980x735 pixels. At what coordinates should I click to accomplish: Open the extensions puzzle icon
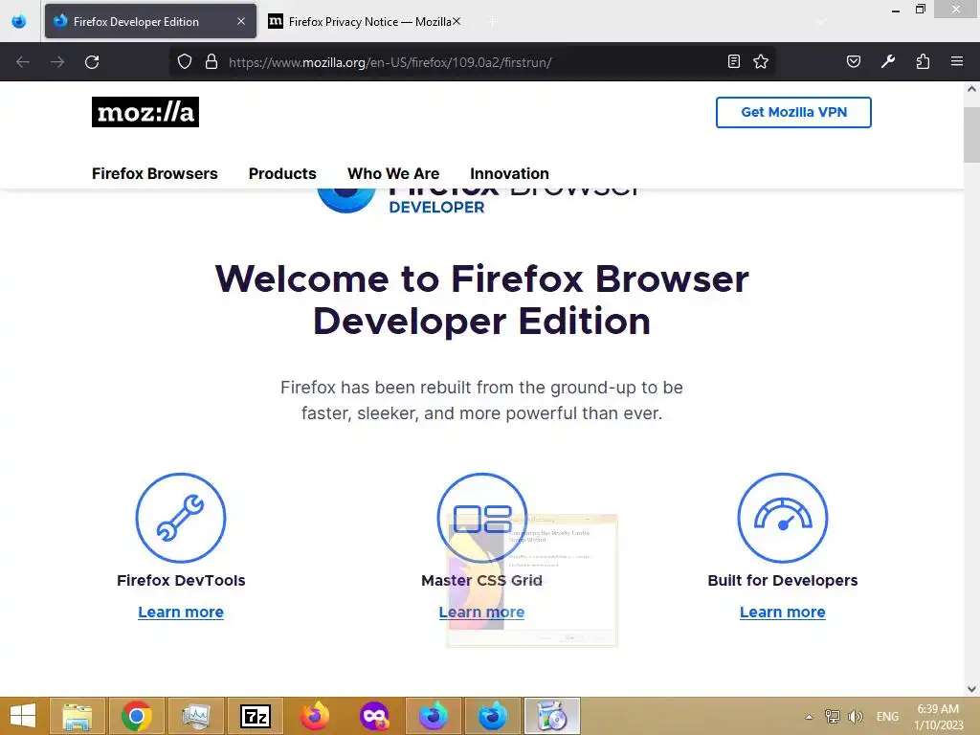click(923, 61)
